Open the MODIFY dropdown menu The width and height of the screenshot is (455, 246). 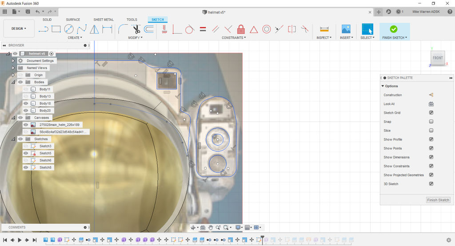click(x=135, y=38)
